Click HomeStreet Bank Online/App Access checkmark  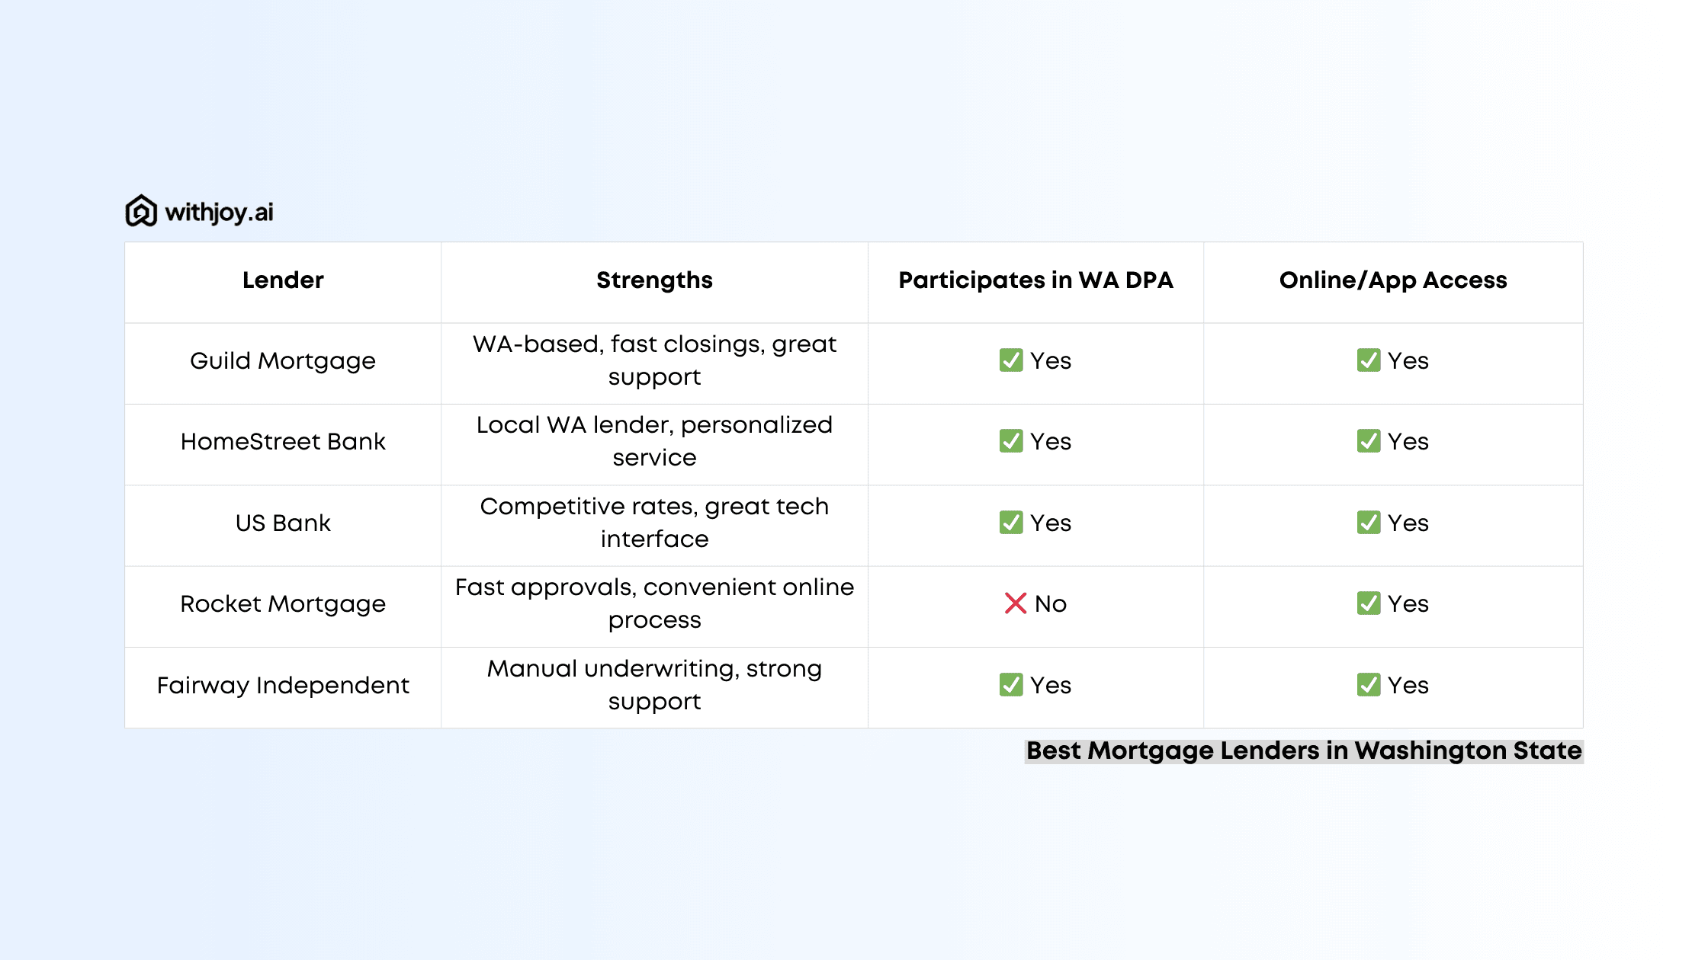click(1369, 441)
